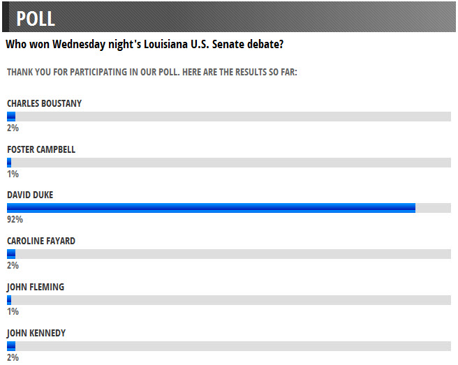
Task: Click Caroline Fayard's result bar
Action: click(x=229, y=254)
